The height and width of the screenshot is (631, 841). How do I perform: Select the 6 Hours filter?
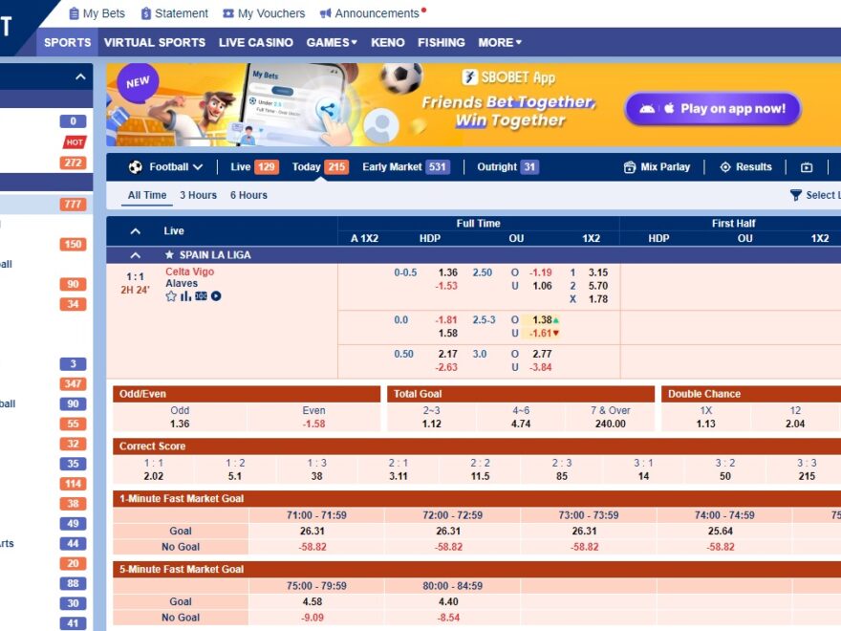pos(248,195)
